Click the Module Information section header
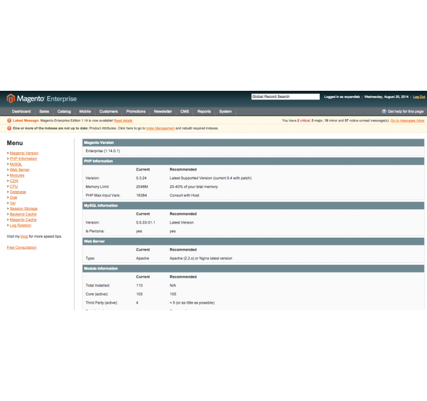 pyautogui.click(x=253, y=268)
